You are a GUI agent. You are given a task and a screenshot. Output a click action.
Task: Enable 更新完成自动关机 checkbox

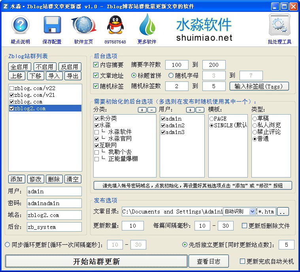(x=242, y=261)
